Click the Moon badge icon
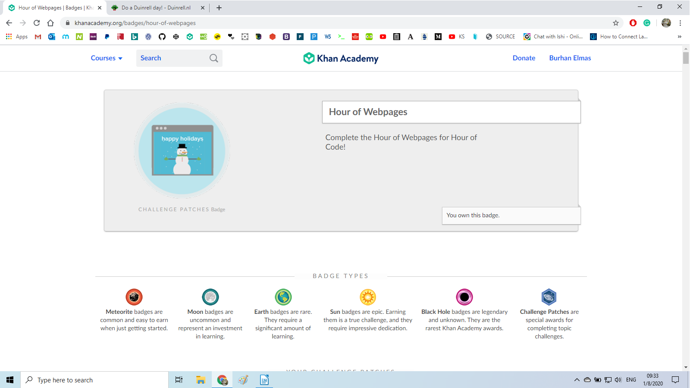The image size is (690, 388). point(210,297)
